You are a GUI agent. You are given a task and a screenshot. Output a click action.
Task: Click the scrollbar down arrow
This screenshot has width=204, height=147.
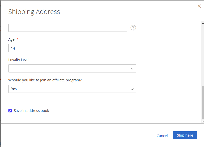click(x=203, y=122)
